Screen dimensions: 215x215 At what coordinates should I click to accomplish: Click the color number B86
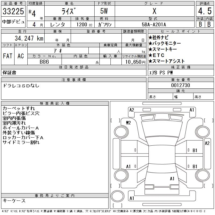pos(44,62)
